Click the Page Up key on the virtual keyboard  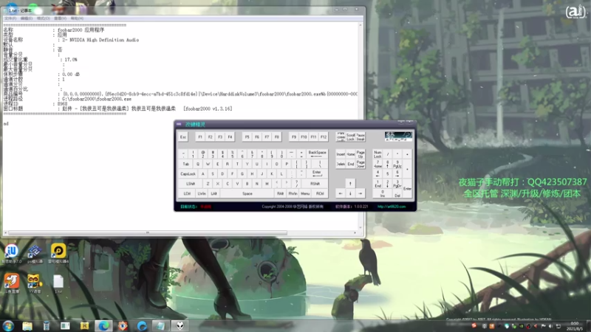(361, 154)
